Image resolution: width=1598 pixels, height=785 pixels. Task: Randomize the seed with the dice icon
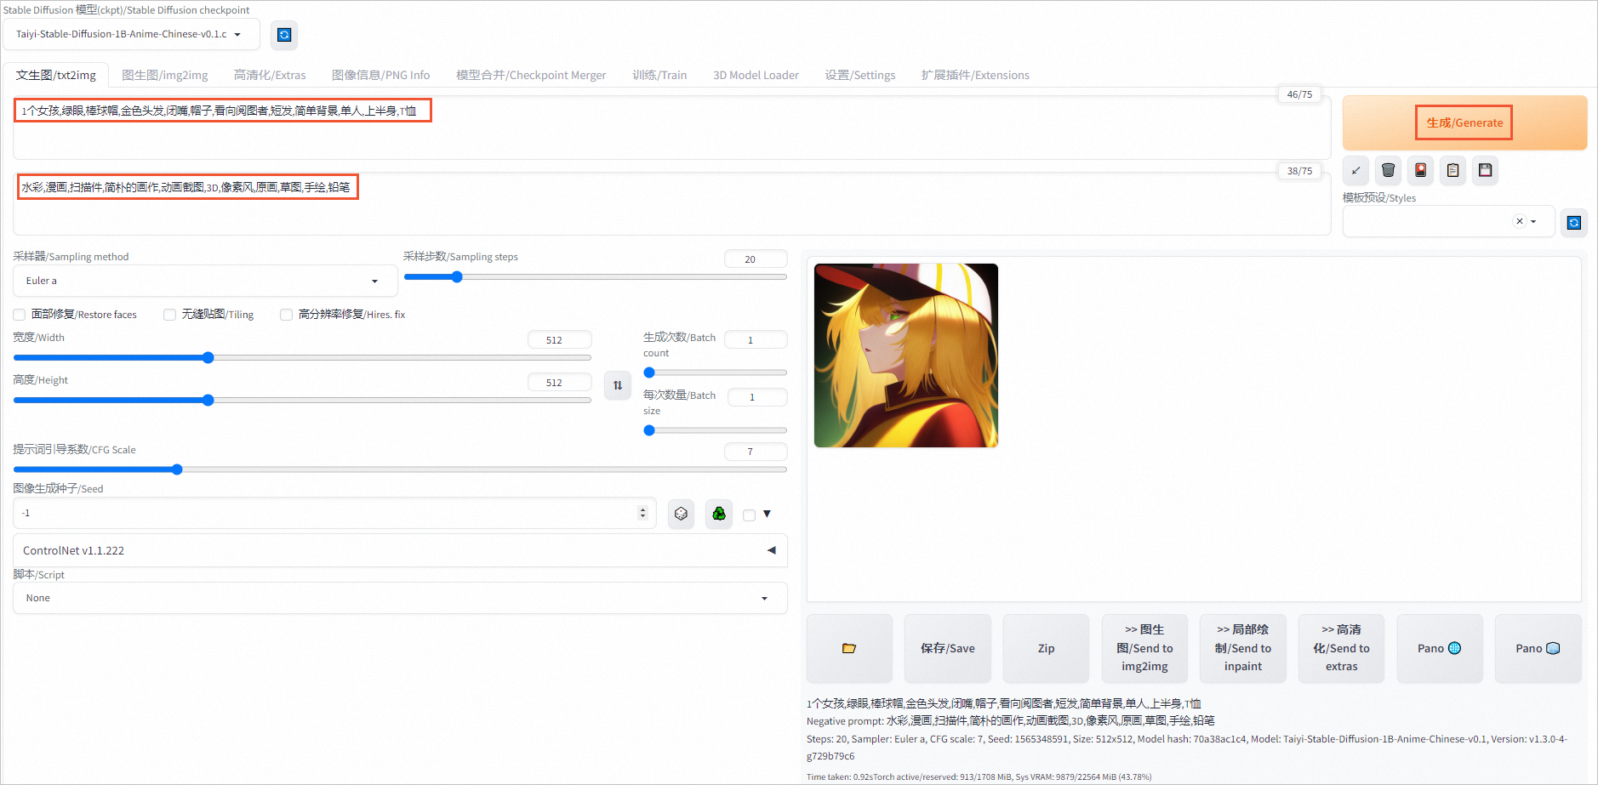pos(681,514)
